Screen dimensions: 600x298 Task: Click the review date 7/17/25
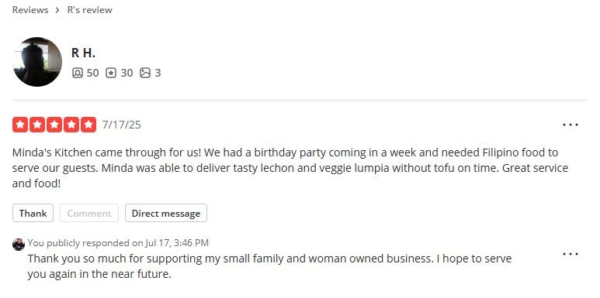(x=121, y=125)
